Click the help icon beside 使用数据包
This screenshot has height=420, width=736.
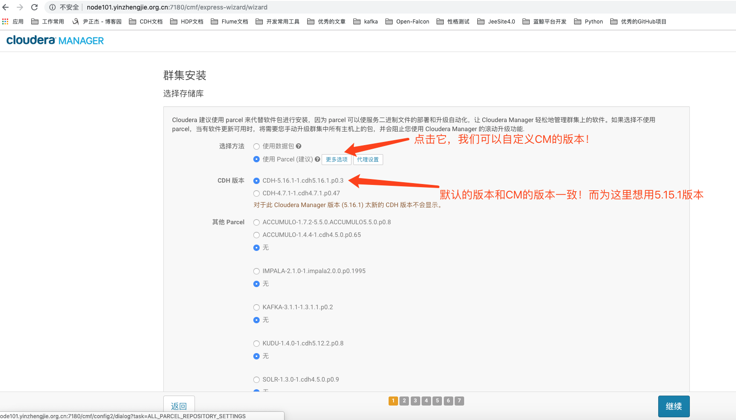coord(299,146)
